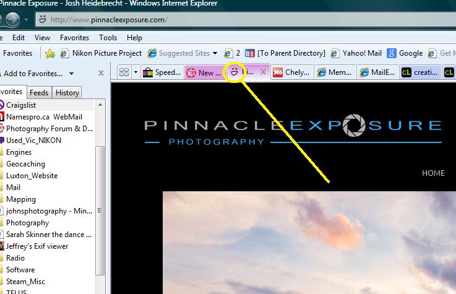Open the Help menu
Viewport: 456px width, 294px height.
[x=134, y=38]
